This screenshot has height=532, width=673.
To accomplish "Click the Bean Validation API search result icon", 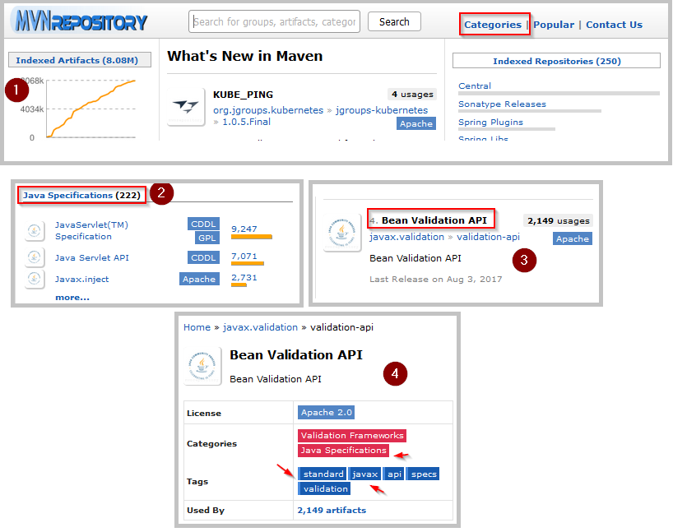I will pyautogui.click(x=342, y=233).
